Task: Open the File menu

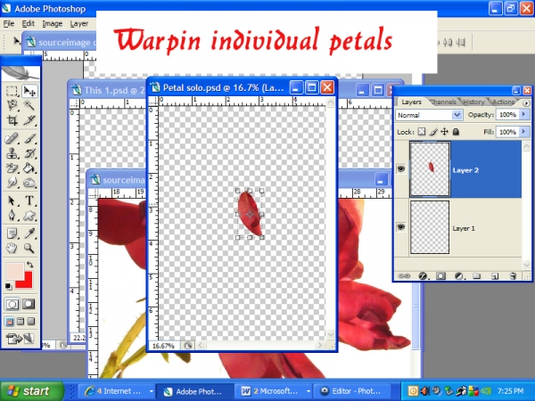Action: point(9,23)
